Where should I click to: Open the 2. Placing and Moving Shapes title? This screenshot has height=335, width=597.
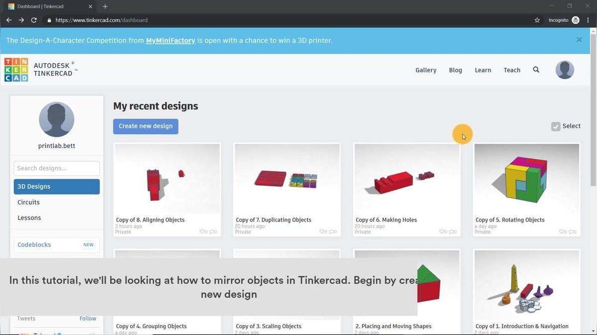click(x=394, y=326)
